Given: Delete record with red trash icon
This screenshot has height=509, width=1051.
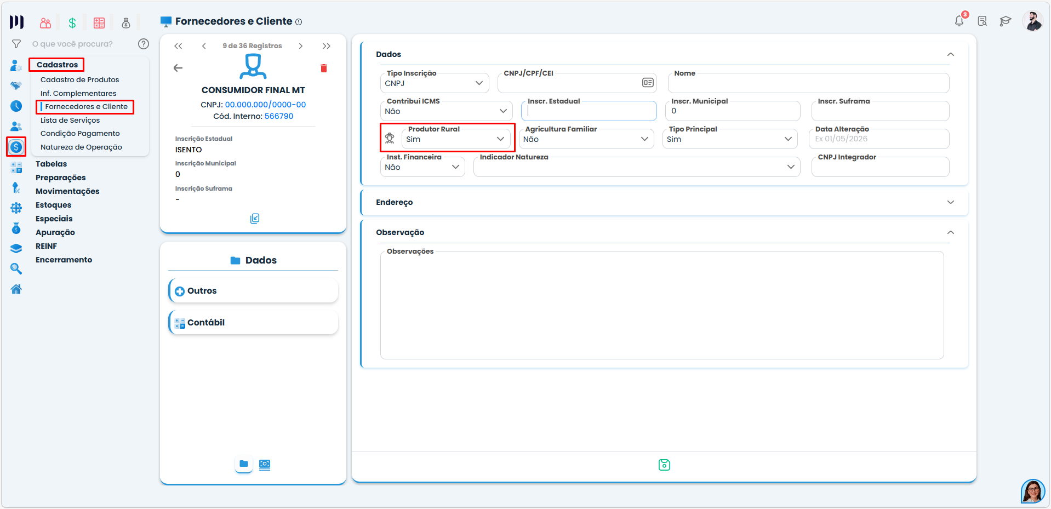Looking at the screenshot, I should click(324, 68).
